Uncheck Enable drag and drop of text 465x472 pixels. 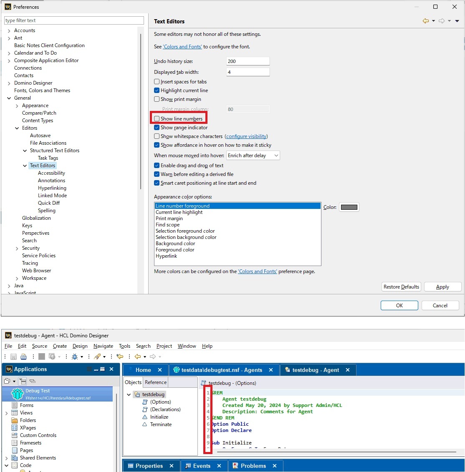pyautogui.click(x=157, y=165)
